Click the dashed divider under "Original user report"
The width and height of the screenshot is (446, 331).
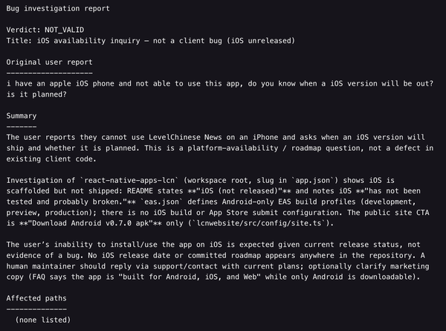coord(50,73)
